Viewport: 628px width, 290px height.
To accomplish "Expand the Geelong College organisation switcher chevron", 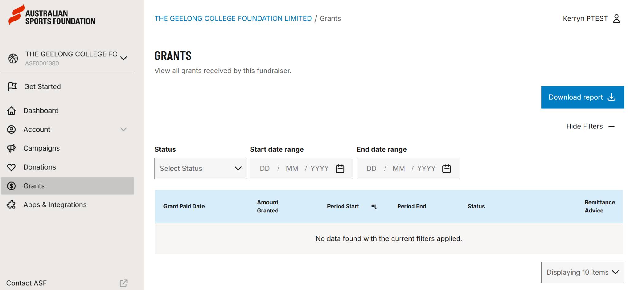I will [124, 58].
